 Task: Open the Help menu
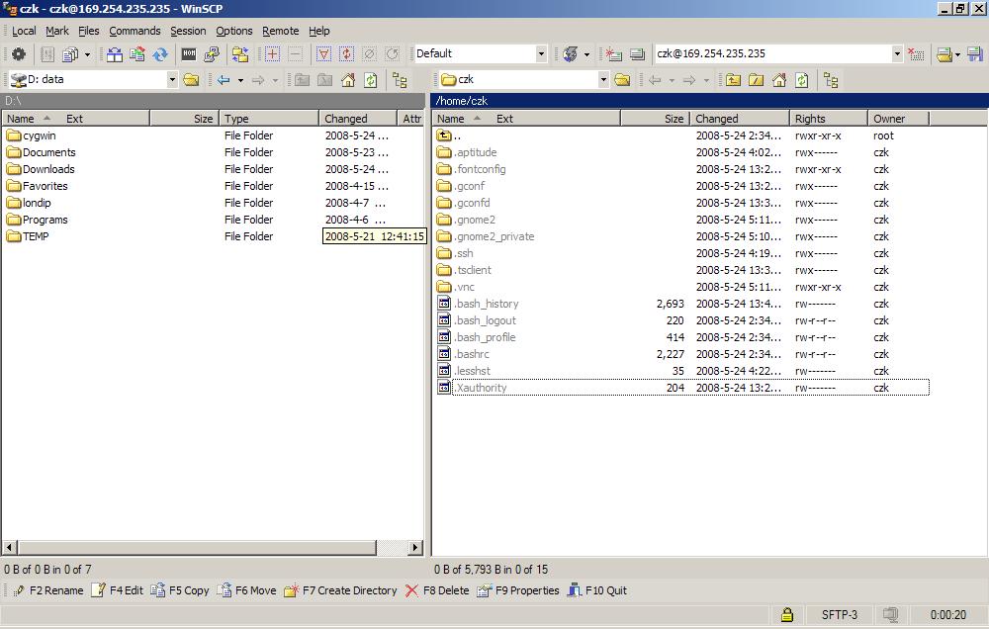pyautogui.click(x=319, y=31)
